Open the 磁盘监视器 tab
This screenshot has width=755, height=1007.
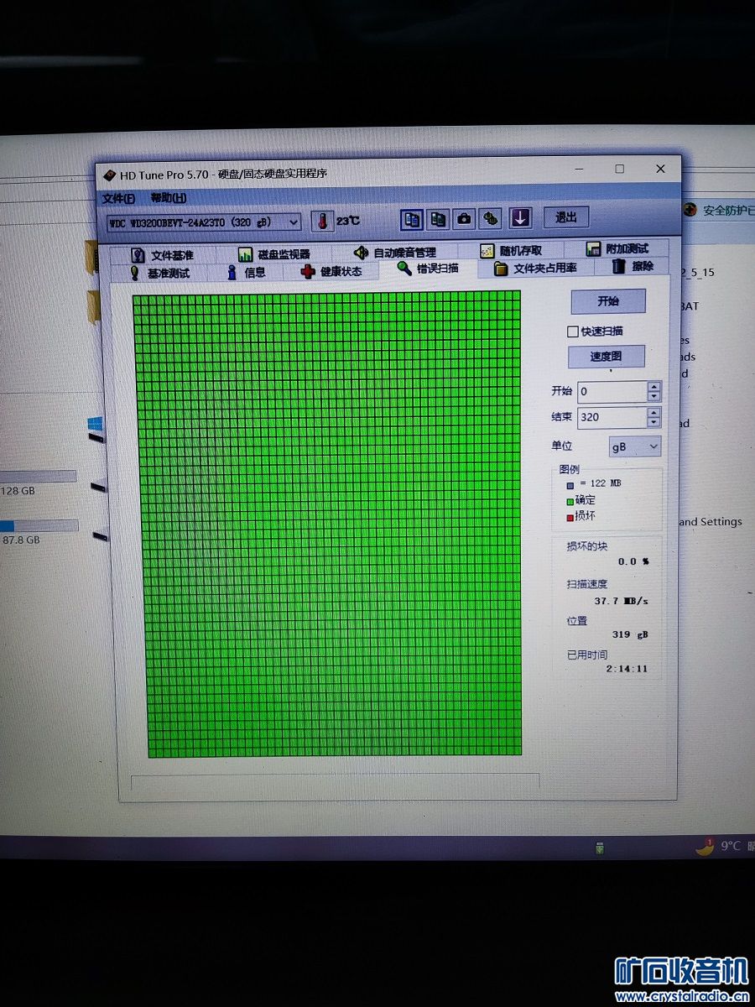point(273,254)
